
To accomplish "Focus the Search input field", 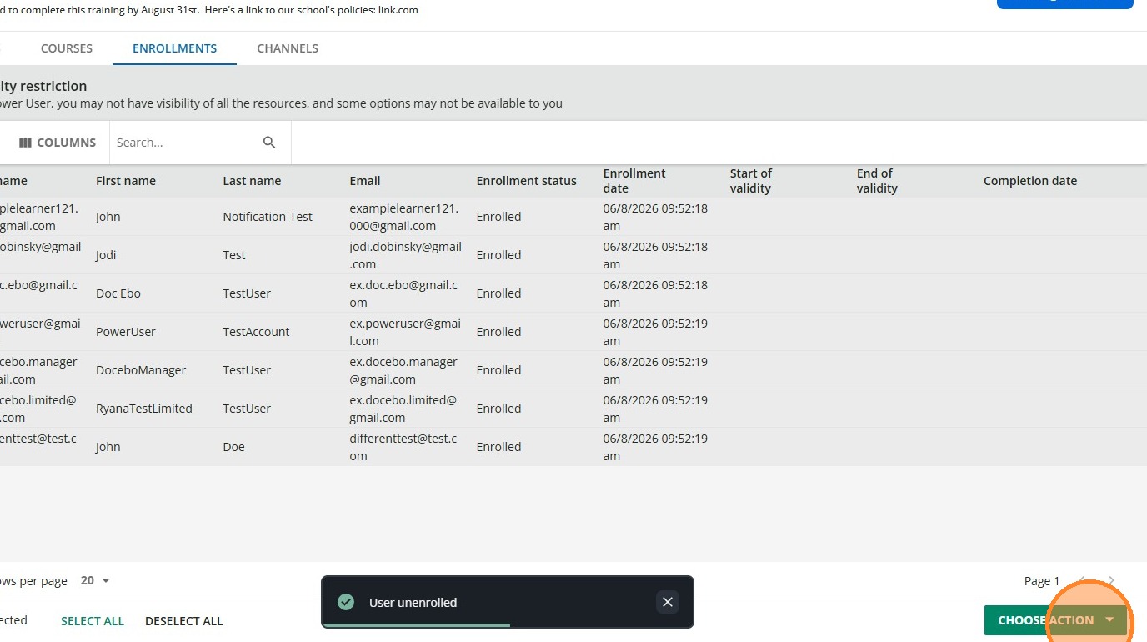I will [x=185, y=143].
